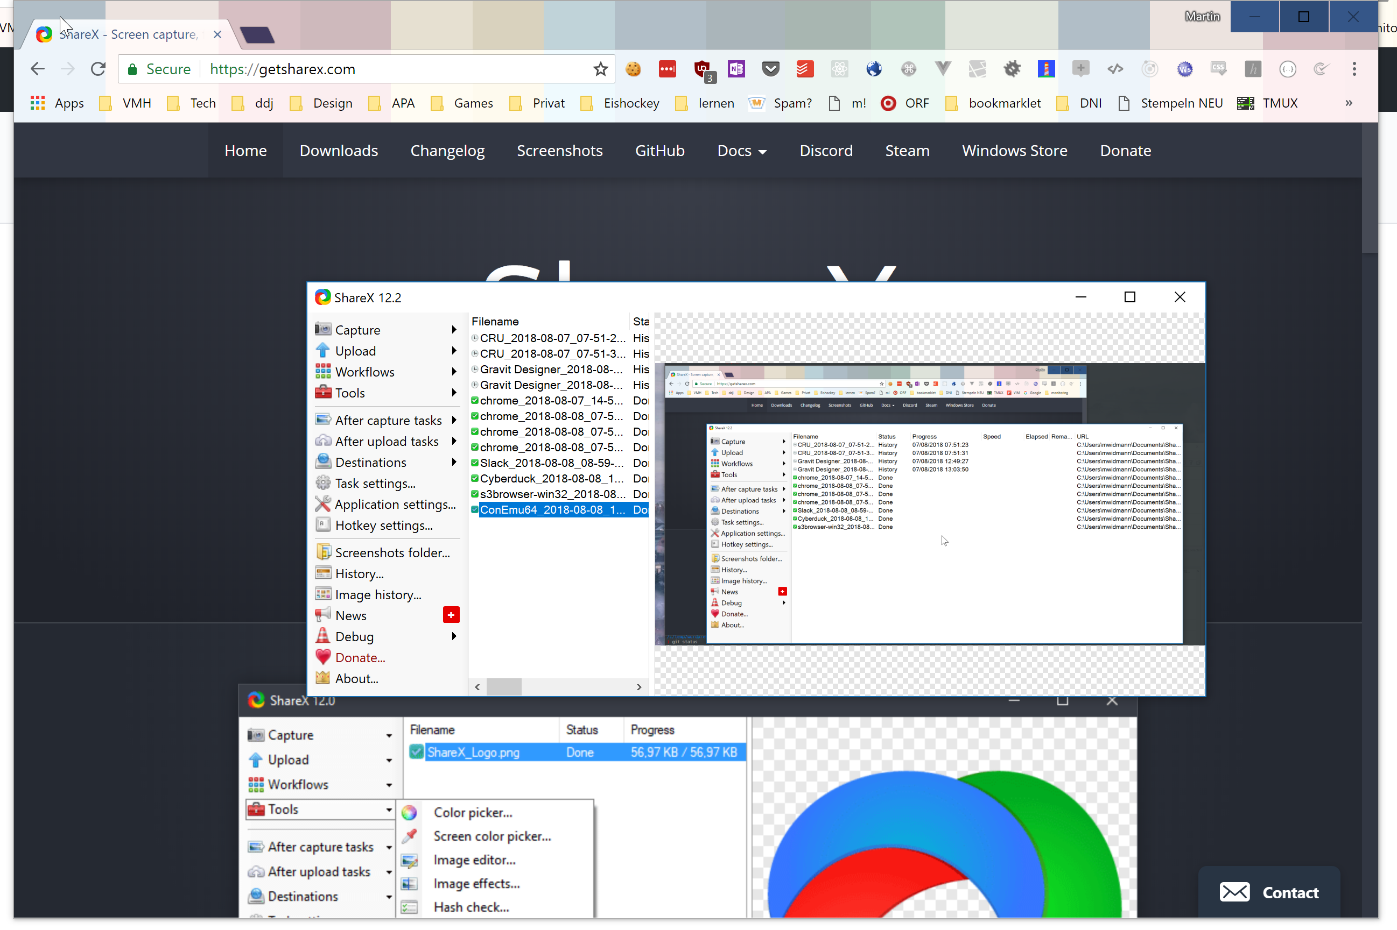
Task: Uncheck the highlighted ConEmu64 file entry
Action: [x=475, y=509]
